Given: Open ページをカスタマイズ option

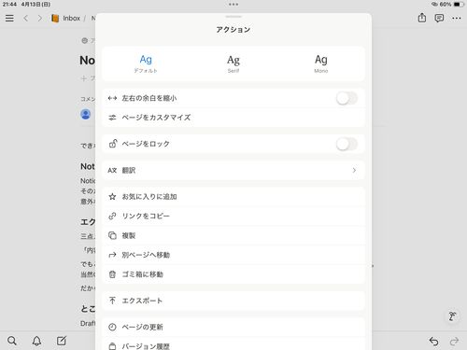Looking at the screenshot, I should [x=233, y=118].
